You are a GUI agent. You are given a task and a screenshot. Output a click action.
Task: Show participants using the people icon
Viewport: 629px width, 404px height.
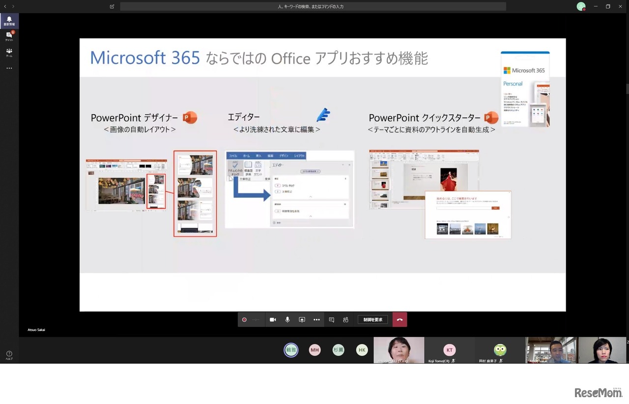pos(345,320)
